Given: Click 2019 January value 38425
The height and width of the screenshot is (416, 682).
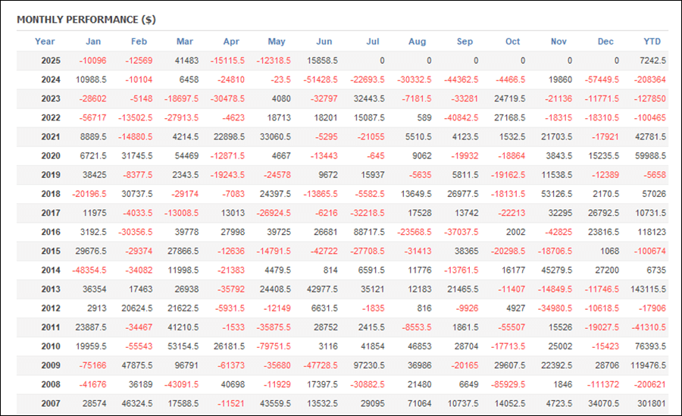Looking at the screenshot, I should click(95, 175).
